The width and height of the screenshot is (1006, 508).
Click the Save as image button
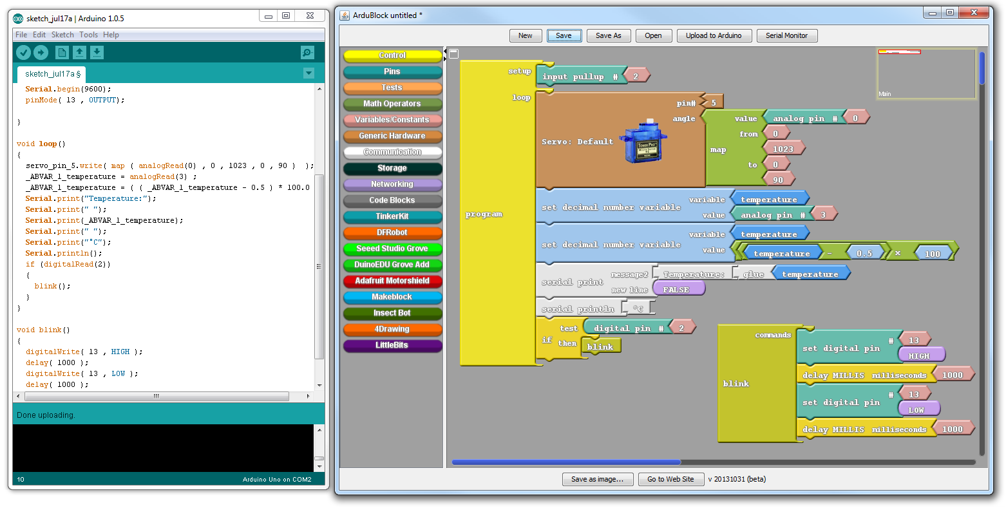pos(597,479)
